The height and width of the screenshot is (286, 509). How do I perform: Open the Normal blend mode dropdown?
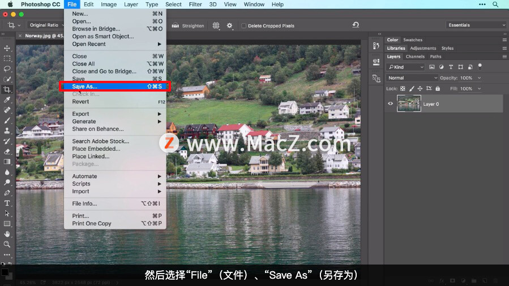(412, 78)
